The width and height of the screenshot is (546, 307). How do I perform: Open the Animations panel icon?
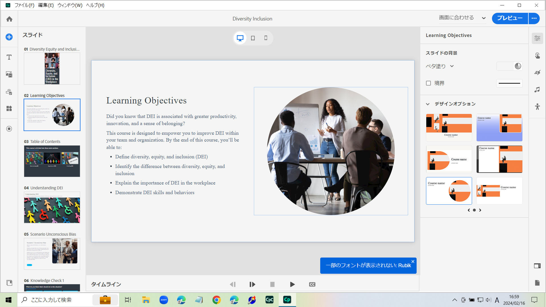coord(537,72)
